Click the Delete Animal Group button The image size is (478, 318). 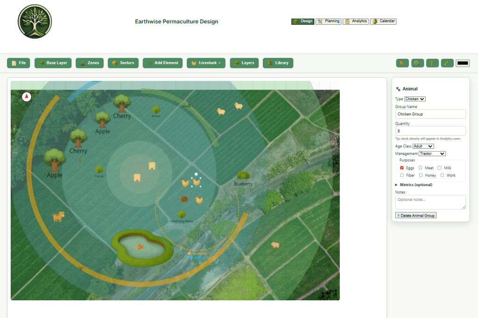click(x=415, y=215)
